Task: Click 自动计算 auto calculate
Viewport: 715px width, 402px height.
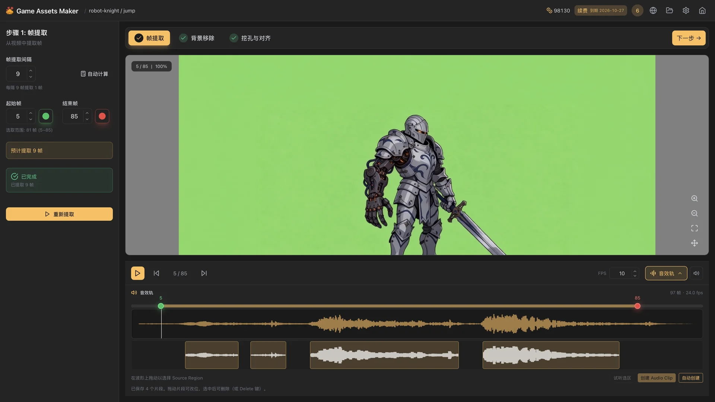Action: (95, 74)
